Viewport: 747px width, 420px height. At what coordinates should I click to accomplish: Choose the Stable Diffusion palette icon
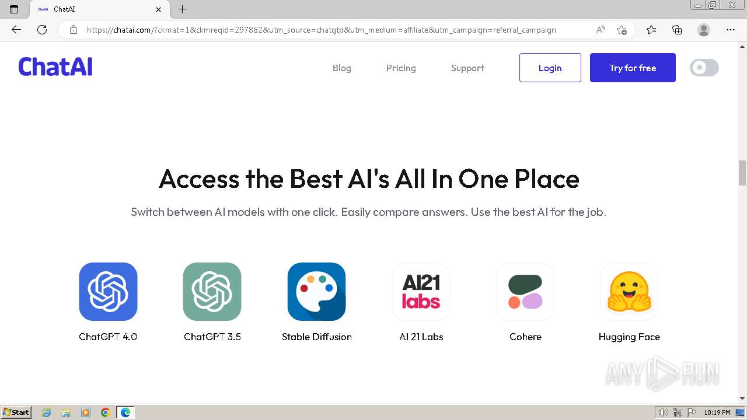tap(316, 292)
